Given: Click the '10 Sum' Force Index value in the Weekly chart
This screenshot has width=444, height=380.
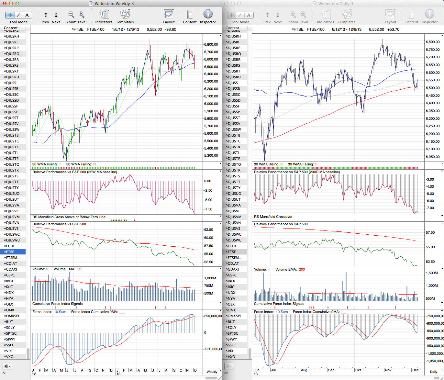Looking at the screenshot, I should [60, 312].
